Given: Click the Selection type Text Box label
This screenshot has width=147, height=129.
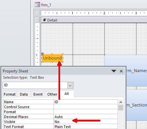Looking at the screenshot, I should pyautogui.click(x=23, y=77).
